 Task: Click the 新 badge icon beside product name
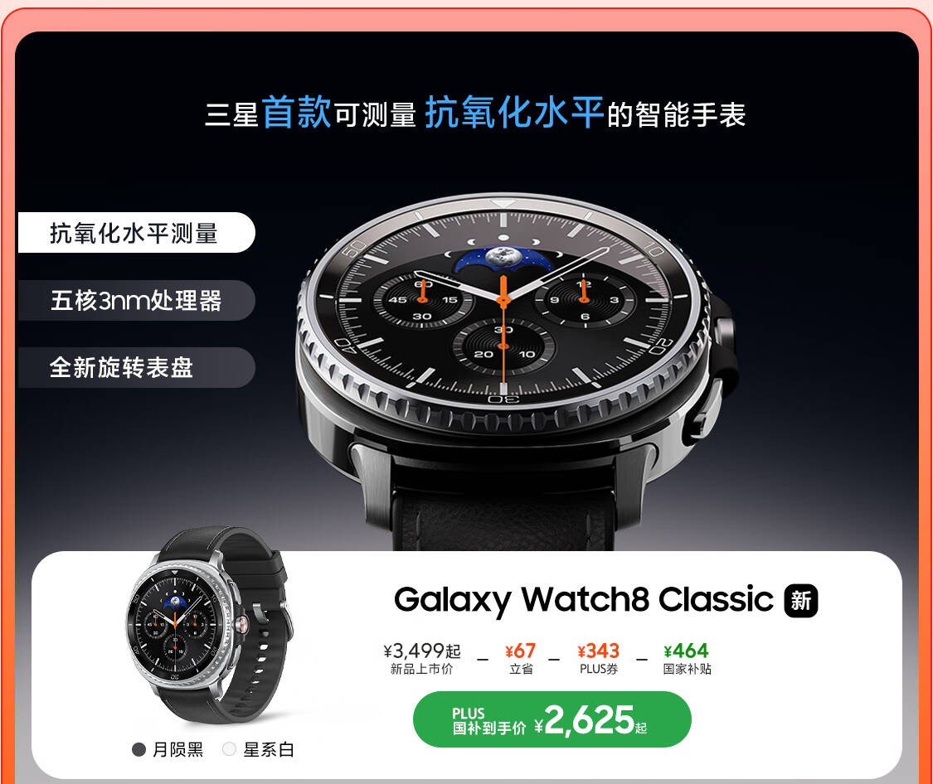(801, 601)
